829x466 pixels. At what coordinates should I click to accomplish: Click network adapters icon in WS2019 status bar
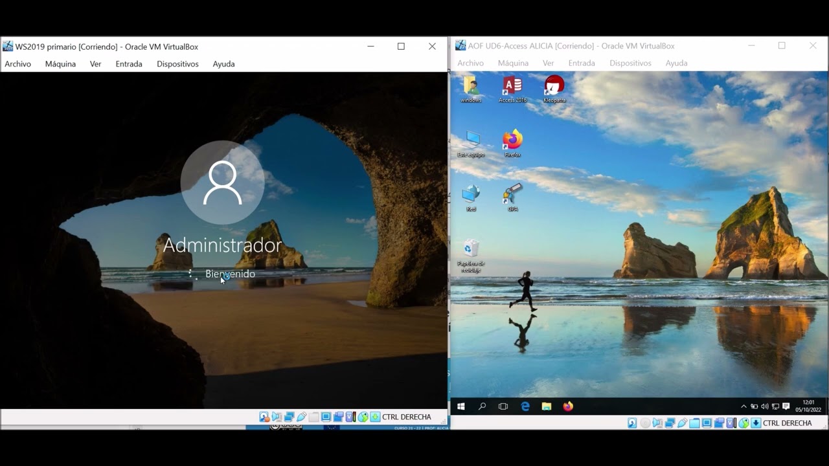pos(289,417)
